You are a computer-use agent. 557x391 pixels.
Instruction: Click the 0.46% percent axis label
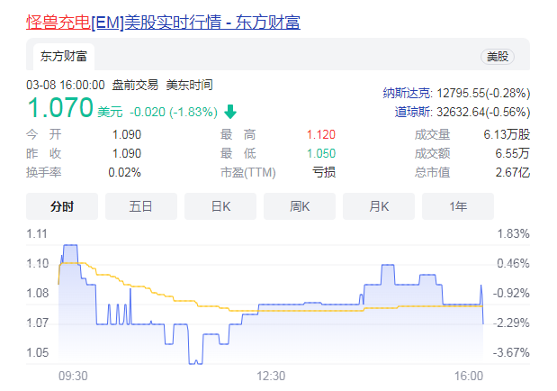coord(513,264)
